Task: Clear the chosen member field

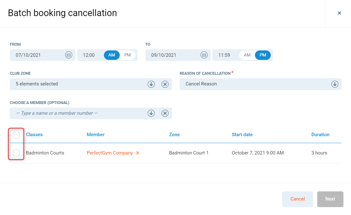Action: (x=165, y=113)
